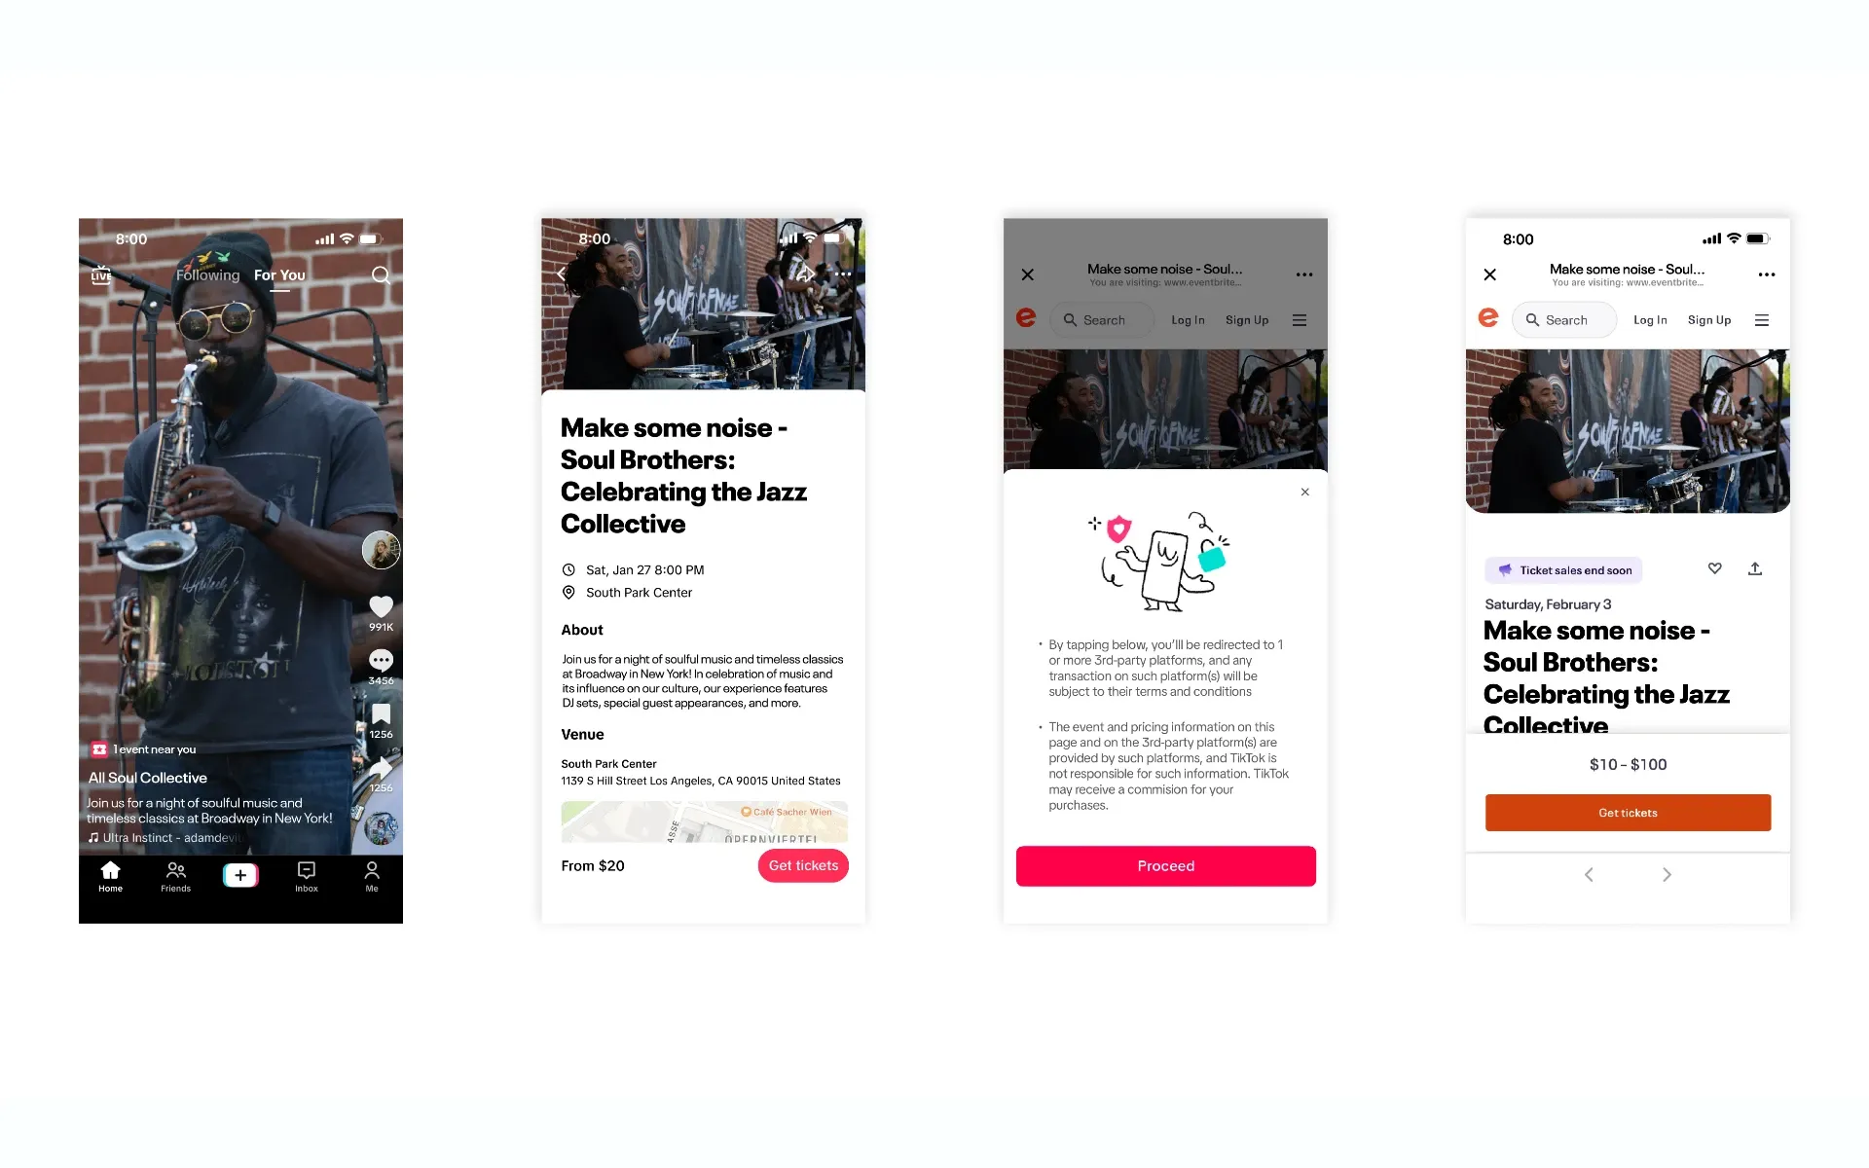1869x1168 pixels.
Task: Toggle the Following feed on TikTok
Action: [205, 274]
